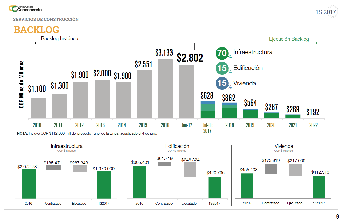Click the Edificación chart title heading
This screenshot has height=222, width=343.
[x=177, y=146]
